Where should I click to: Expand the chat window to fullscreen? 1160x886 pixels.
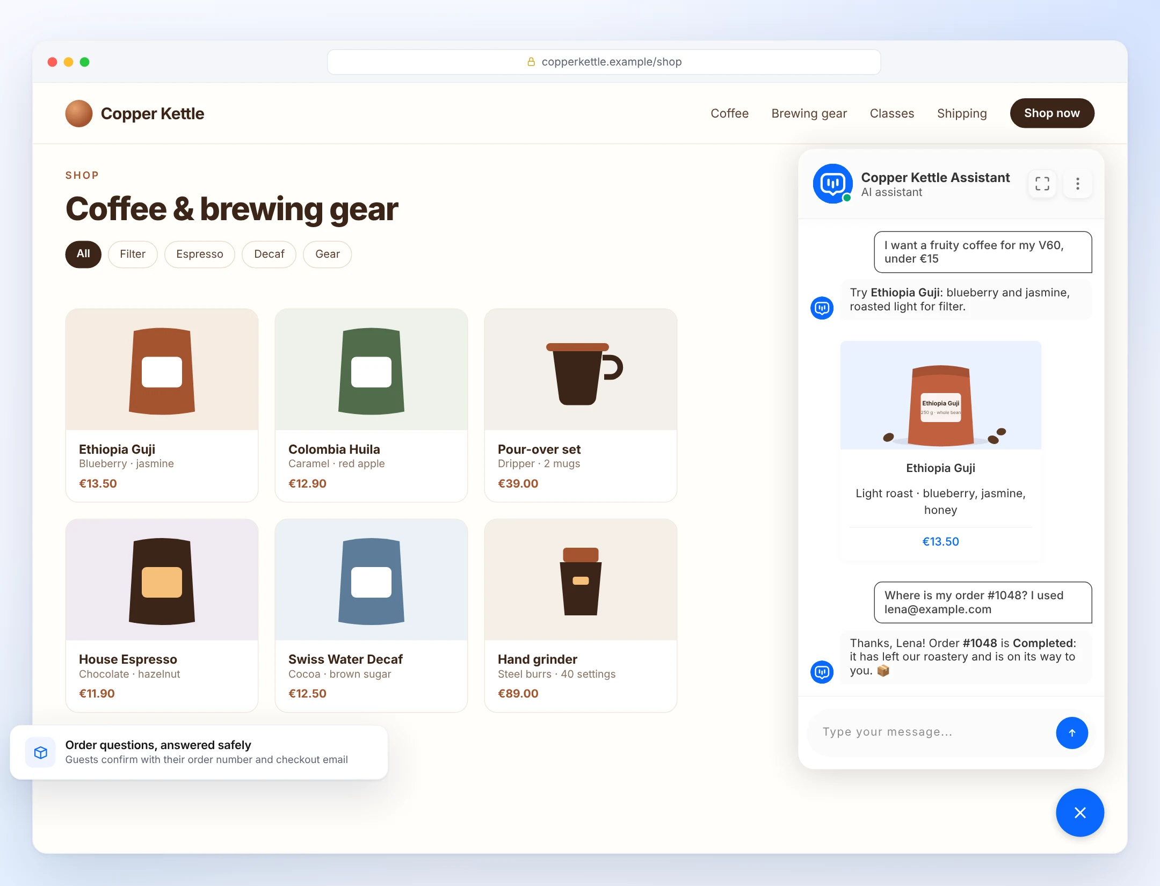pos(1042,184)
